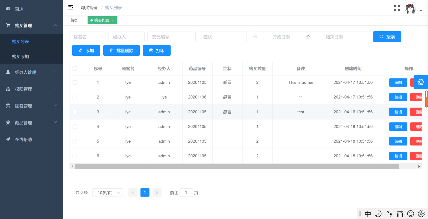Go to 首页 in the sidebar
Image resolution: width=428 pixels, height=219 pixels.
32,9
